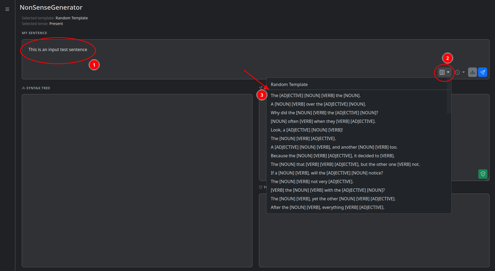The width and height of the screenshot is (495, 271).
Task: Select 'The [NOUN] [VERB] not very [ADJECTIVE].' template
Action: [312, 181]
